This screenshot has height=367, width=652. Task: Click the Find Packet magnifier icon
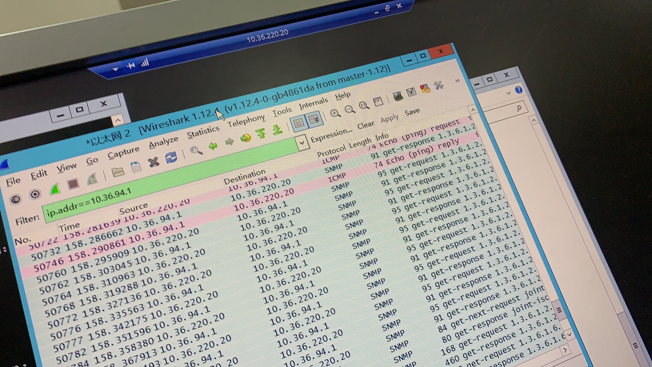pos(196,150)
